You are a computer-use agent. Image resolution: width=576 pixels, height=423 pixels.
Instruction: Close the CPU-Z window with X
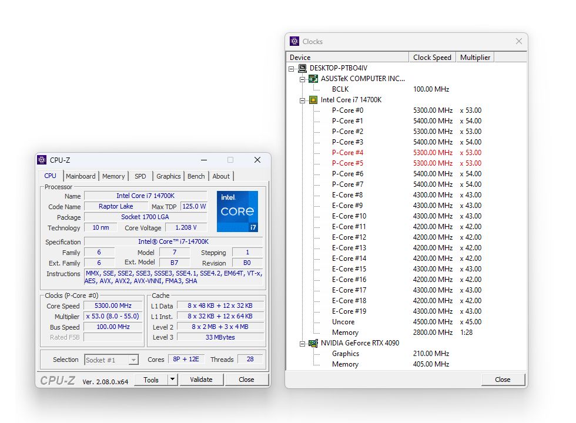click(x=257, y=160)
